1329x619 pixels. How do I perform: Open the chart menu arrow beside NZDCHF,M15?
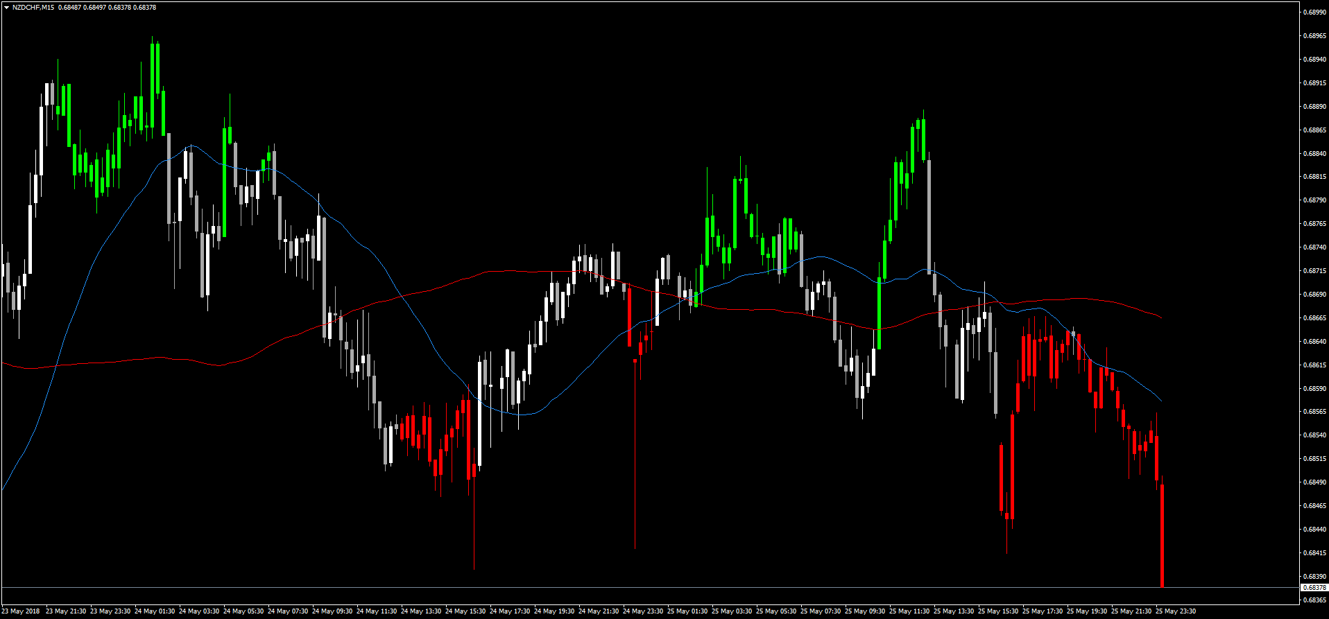click(x=6, y=8)
